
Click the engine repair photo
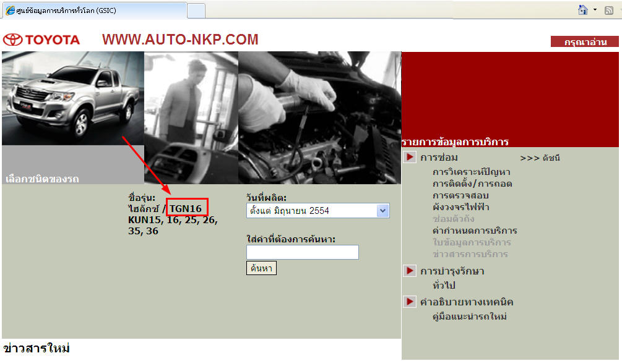coord(320,117)
